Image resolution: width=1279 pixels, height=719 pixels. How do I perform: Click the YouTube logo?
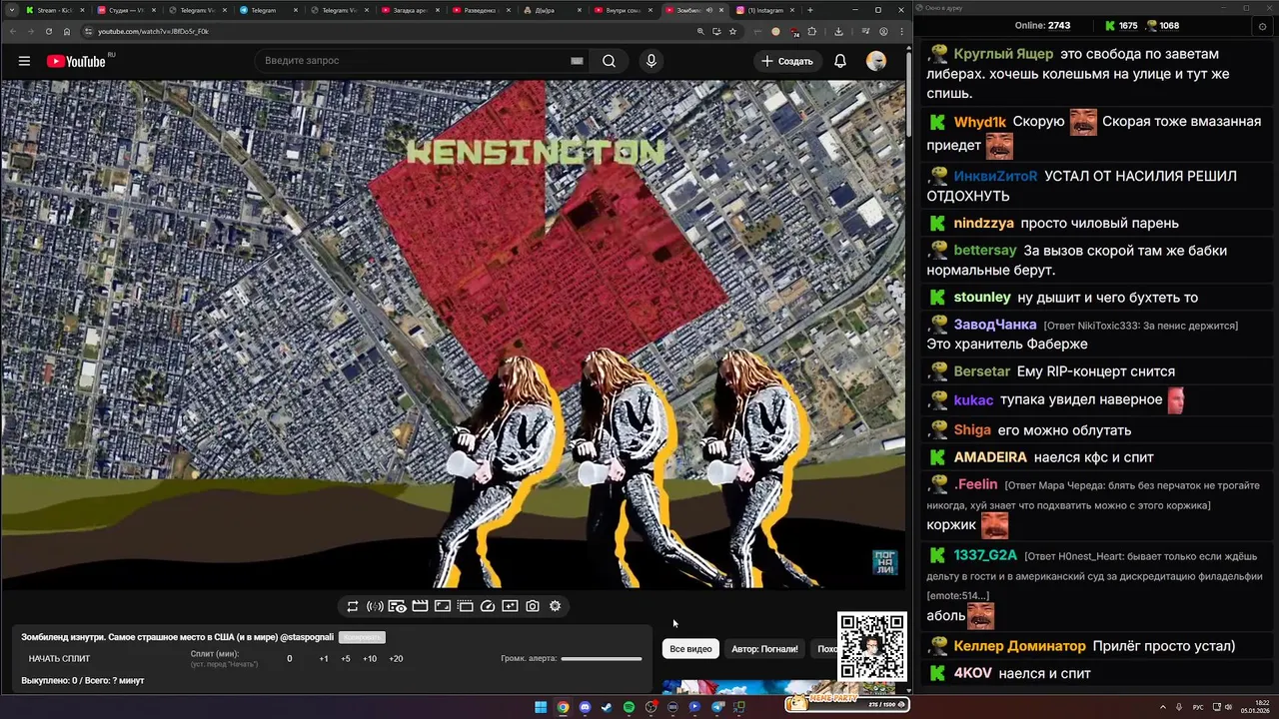(76, 61)
